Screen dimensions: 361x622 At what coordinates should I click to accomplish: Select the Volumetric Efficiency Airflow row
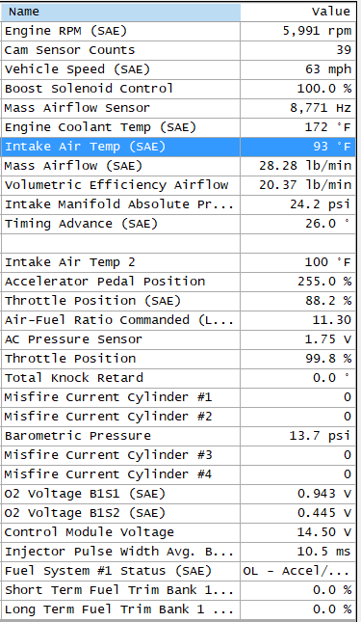[x=178, y=185]
